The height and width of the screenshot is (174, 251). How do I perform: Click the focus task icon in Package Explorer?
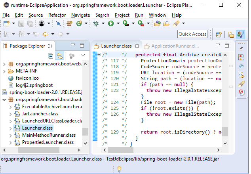(x=72, y=56)
